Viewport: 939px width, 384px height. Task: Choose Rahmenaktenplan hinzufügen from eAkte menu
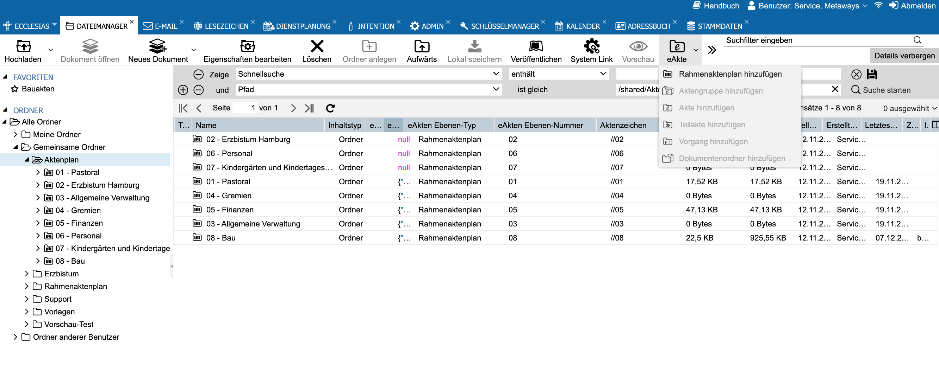[730, 74]
